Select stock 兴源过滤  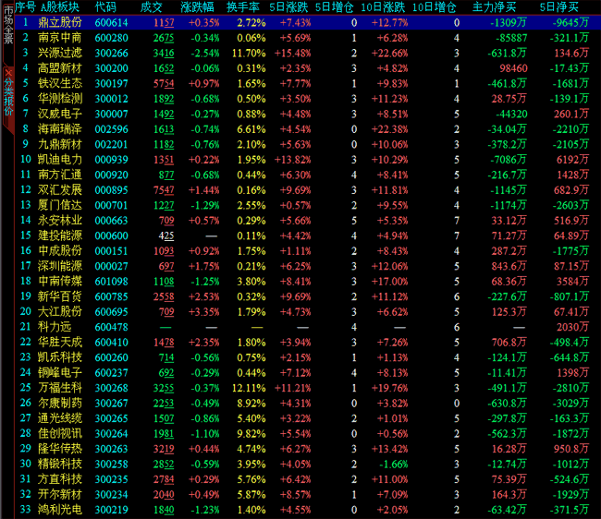(60, 53)
